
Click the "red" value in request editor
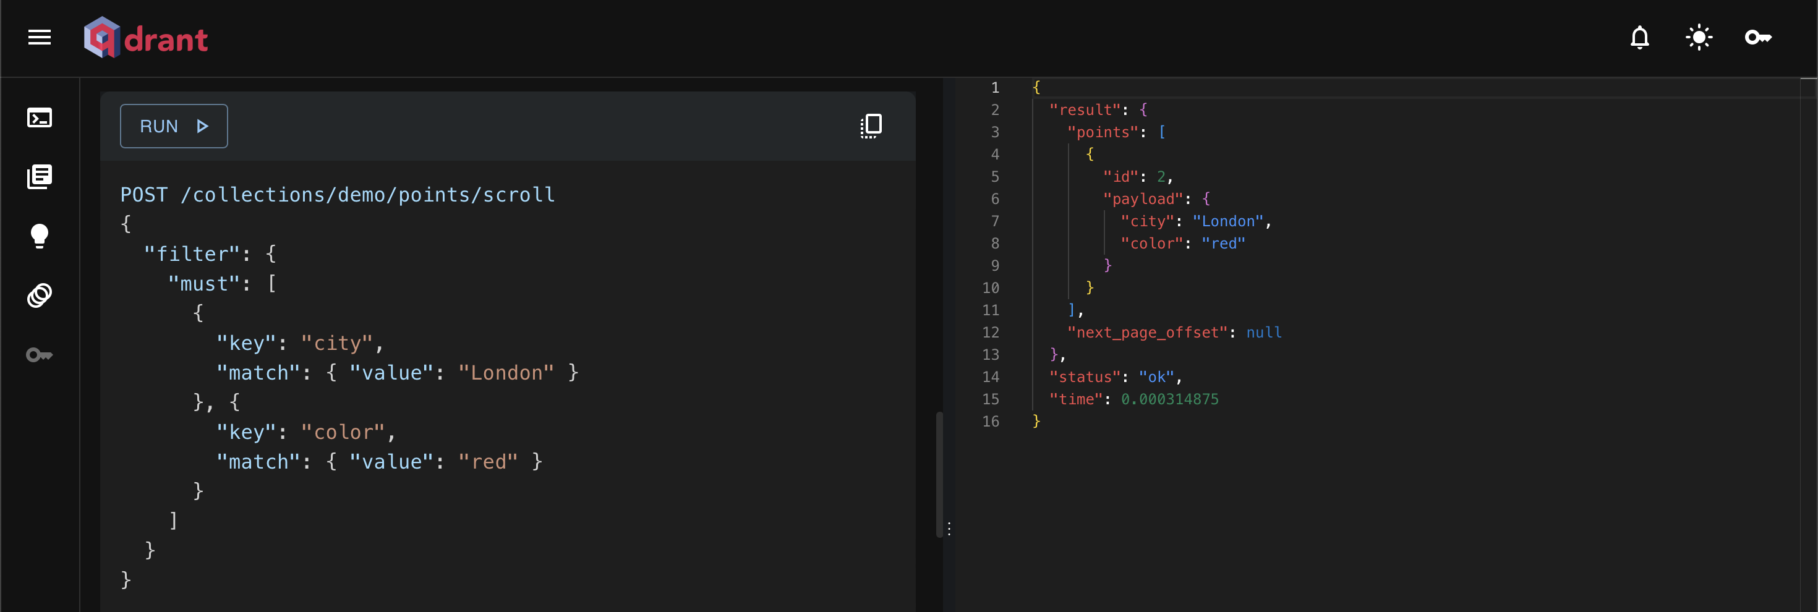click(488, 462)
